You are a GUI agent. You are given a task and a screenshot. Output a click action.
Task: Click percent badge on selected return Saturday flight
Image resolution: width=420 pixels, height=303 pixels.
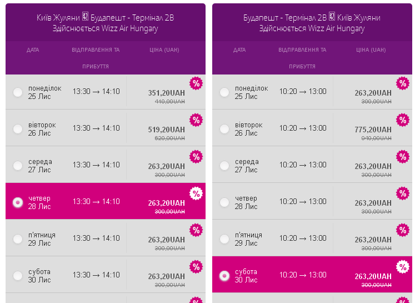[x=402, y=267]
